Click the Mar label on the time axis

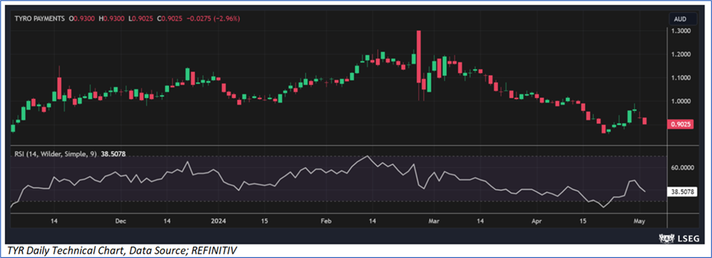[x=433, y=221]
